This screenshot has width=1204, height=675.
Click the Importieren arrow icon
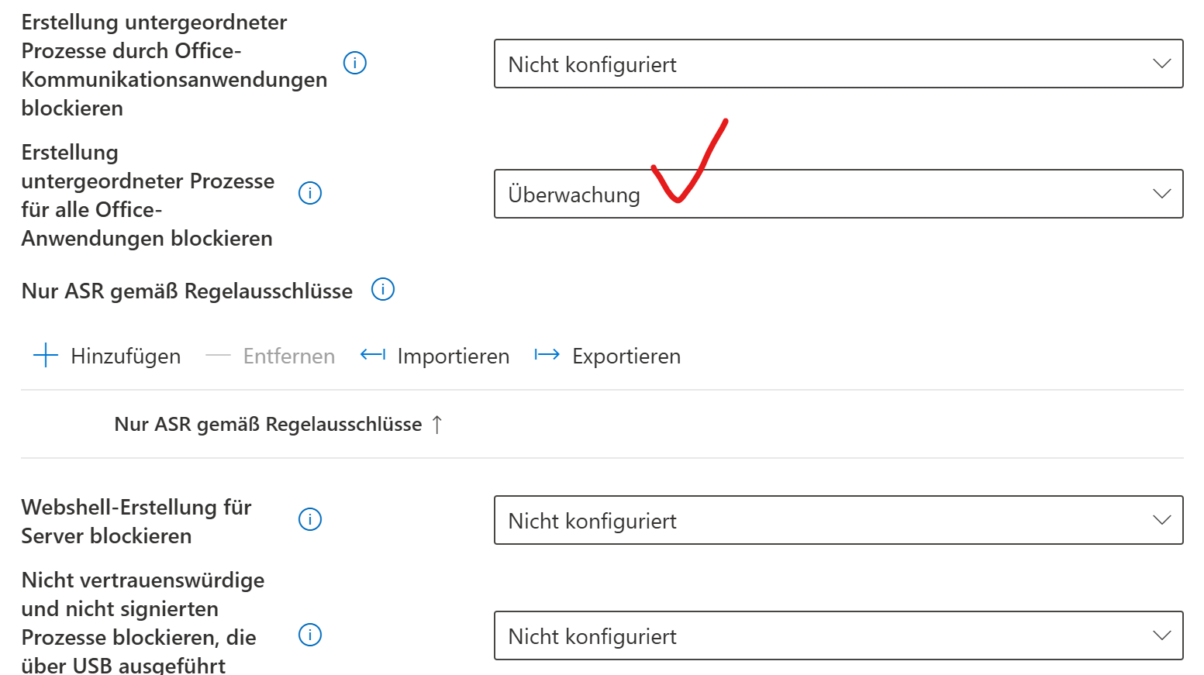click(373, 355)
